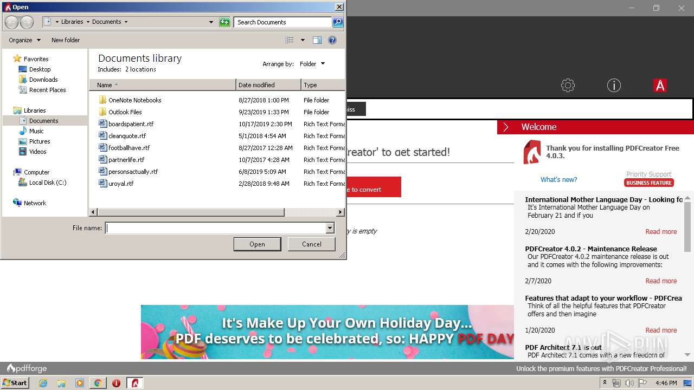Open the views options dropdown arrow

[303, 40]
